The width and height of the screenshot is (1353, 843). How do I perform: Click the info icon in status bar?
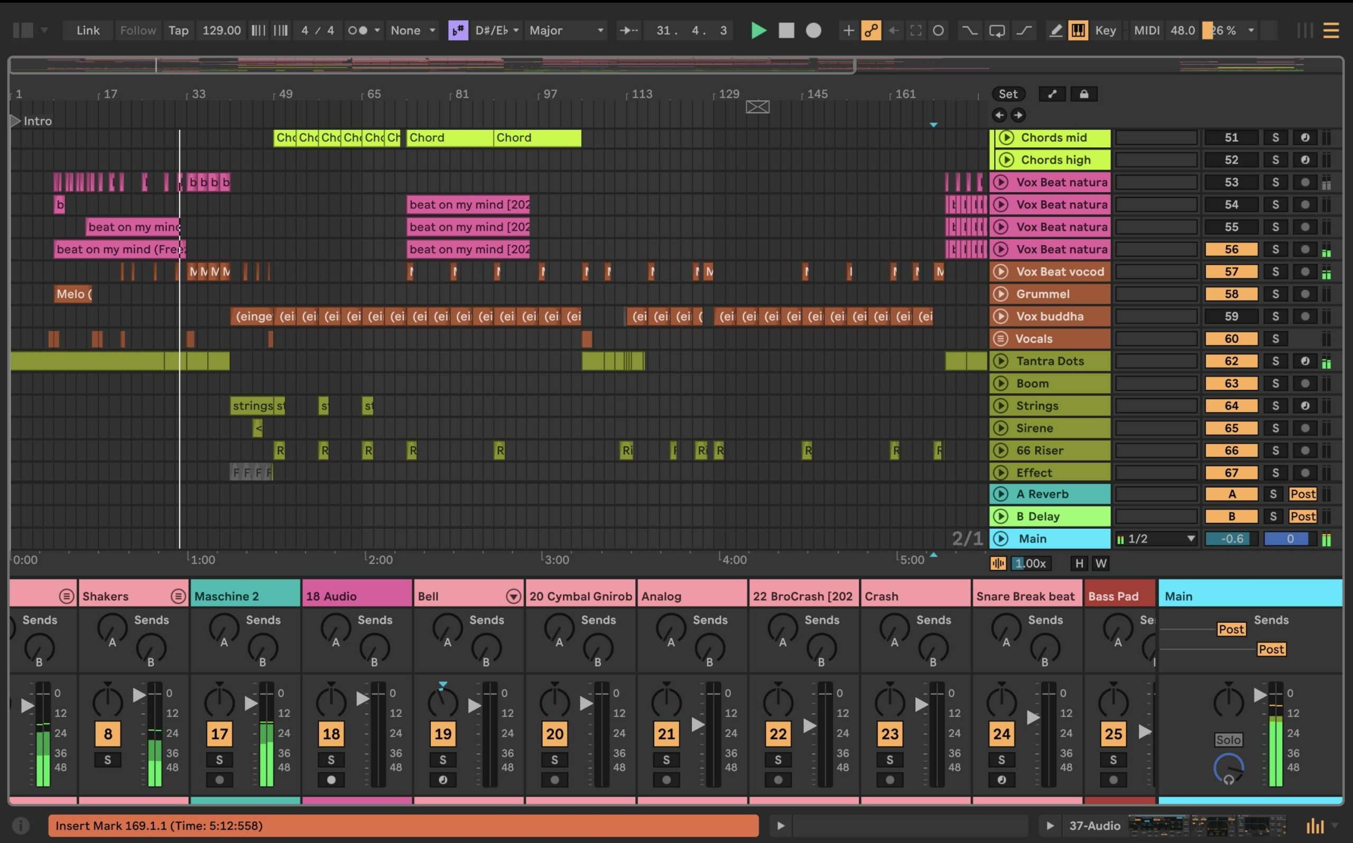tap(21, 825)
